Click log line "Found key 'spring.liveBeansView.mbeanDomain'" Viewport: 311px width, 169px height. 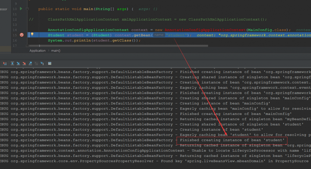coord(213,161)
